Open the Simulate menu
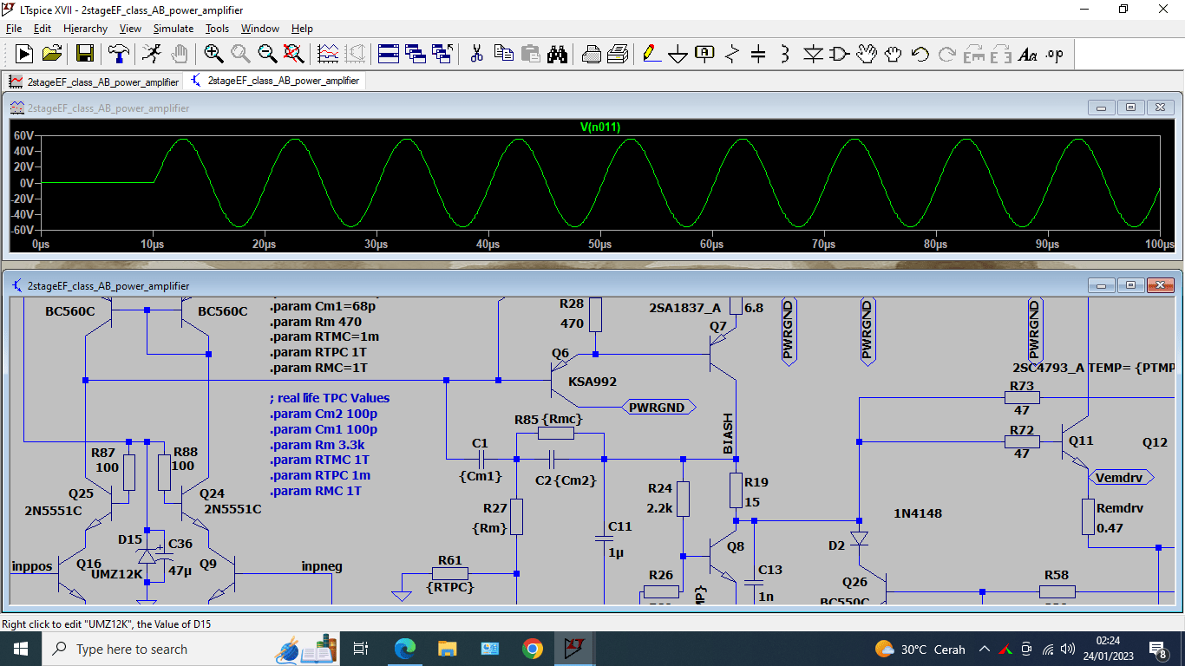The image size is (1185, 666). click(173, 29)
